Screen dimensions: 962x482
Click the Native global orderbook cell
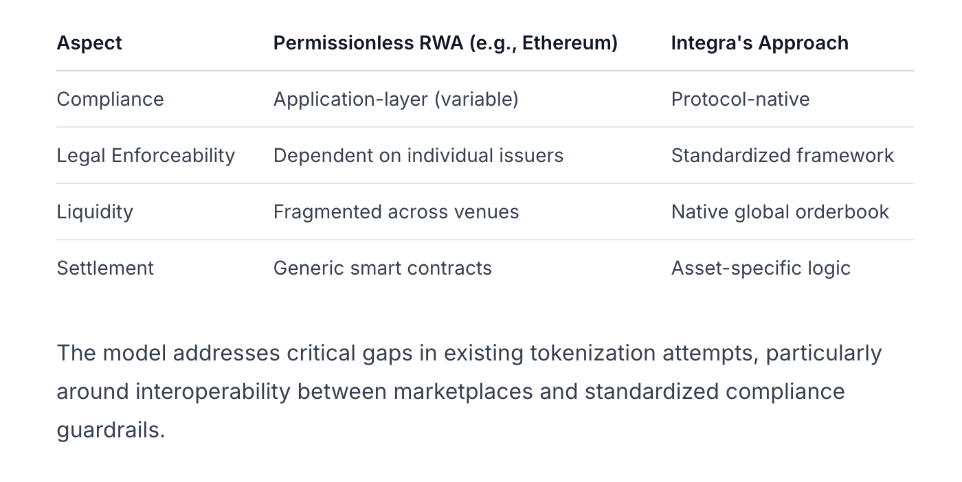[780, 211]
